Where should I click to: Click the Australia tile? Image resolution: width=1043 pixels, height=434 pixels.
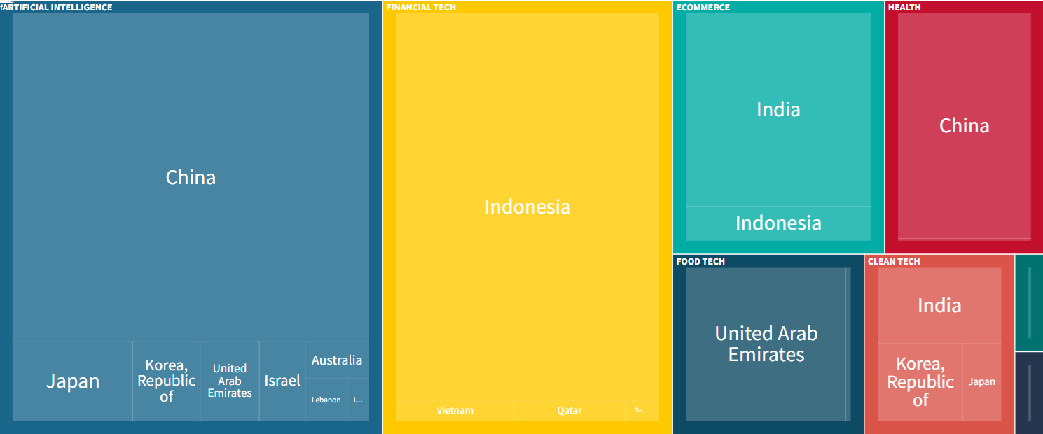pos(337,360)
